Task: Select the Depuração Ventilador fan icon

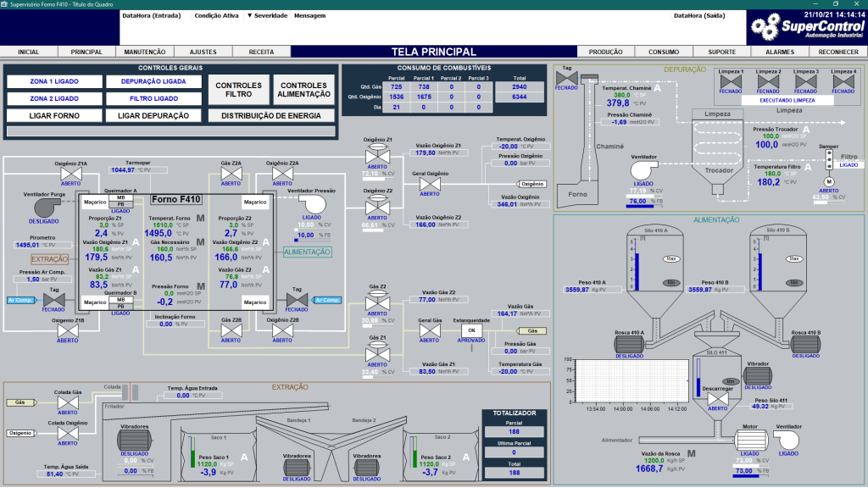Action: click(644, 170)
